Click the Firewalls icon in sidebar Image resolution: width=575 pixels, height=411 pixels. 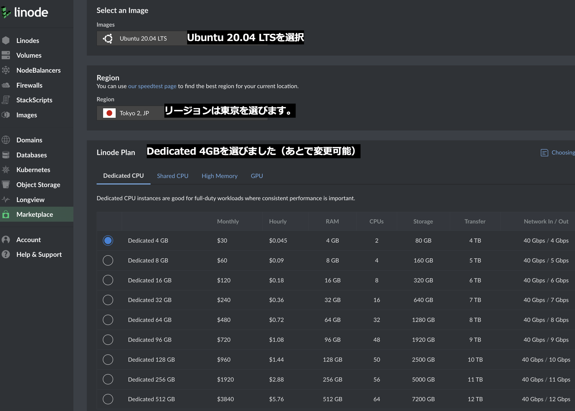click(x=6, y=85)
